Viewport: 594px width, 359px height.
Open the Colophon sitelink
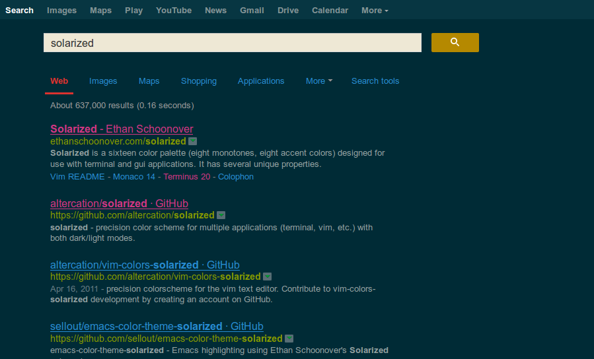click(236, 177)
